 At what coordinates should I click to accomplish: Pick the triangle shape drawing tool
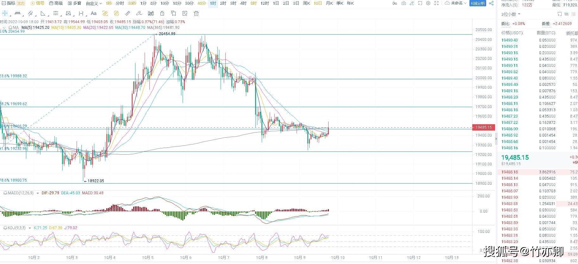click(43, 13)
